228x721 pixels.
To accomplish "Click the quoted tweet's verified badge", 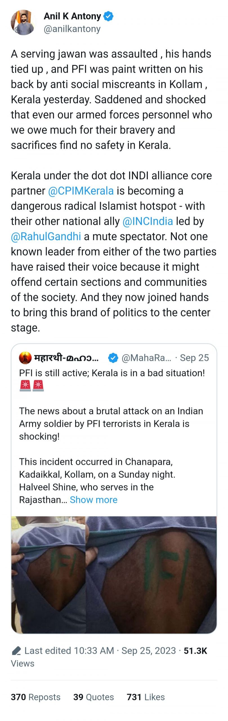I will [113, 358].
